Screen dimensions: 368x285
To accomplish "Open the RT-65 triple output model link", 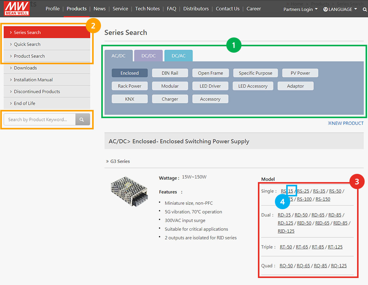I will click(x=302, y=247).
